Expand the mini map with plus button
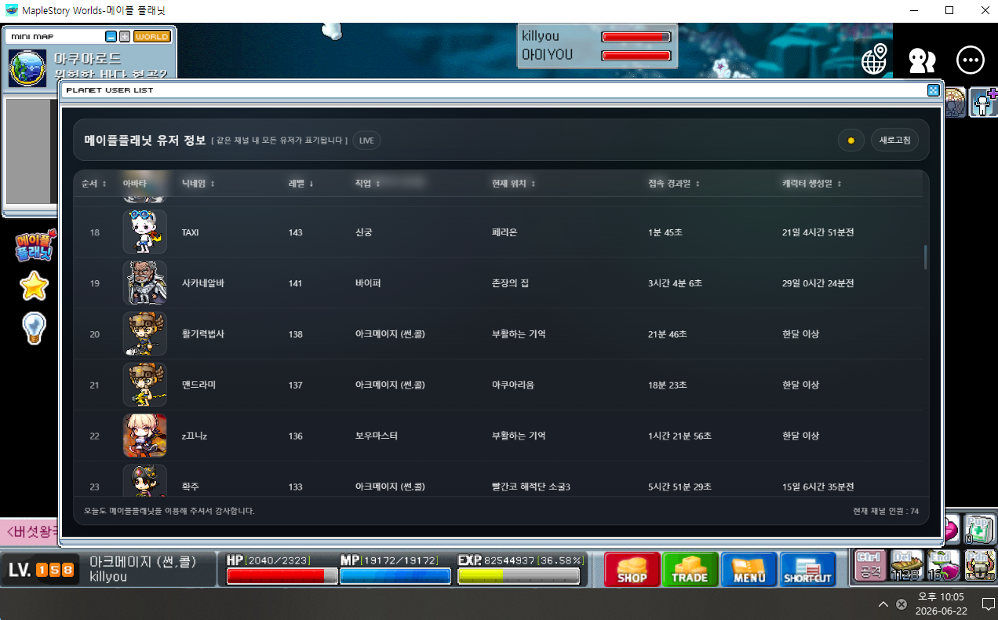 point(124,37)
